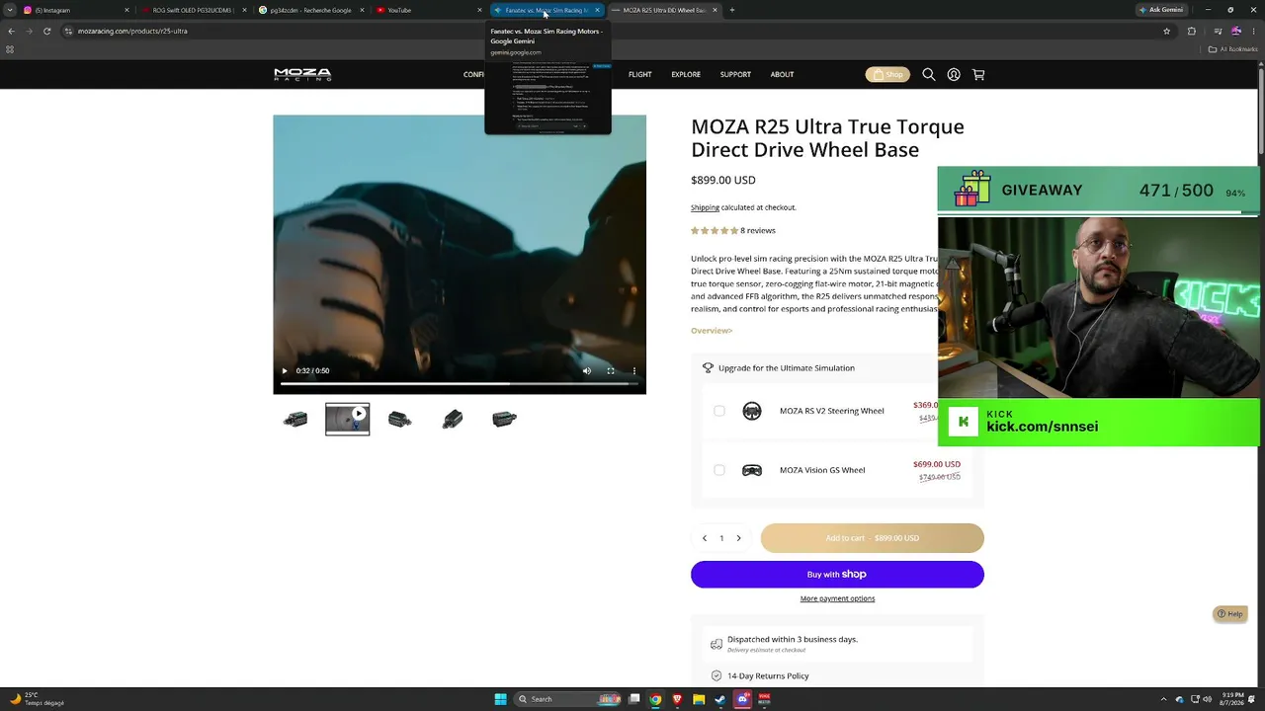Click the MOZA Vision GS Wheel image
The image size is (1265, 711).
[x=752, y=470]
